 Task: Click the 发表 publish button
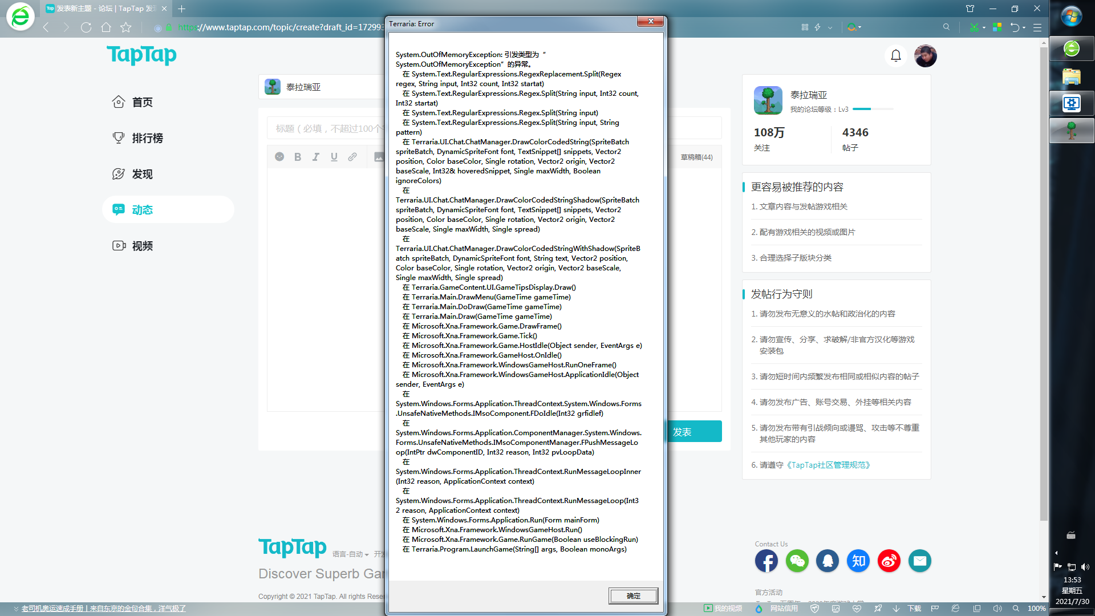[x=693, y=432]
